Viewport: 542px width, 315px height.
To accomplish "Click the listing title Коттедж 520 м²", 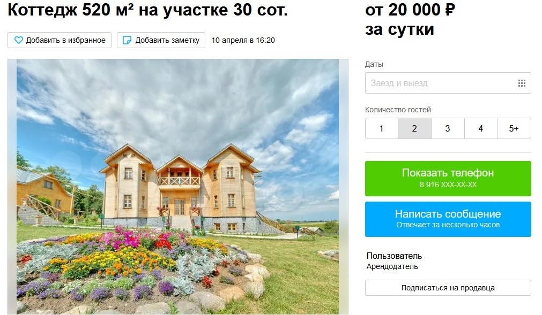I will (x=147, y=10).
